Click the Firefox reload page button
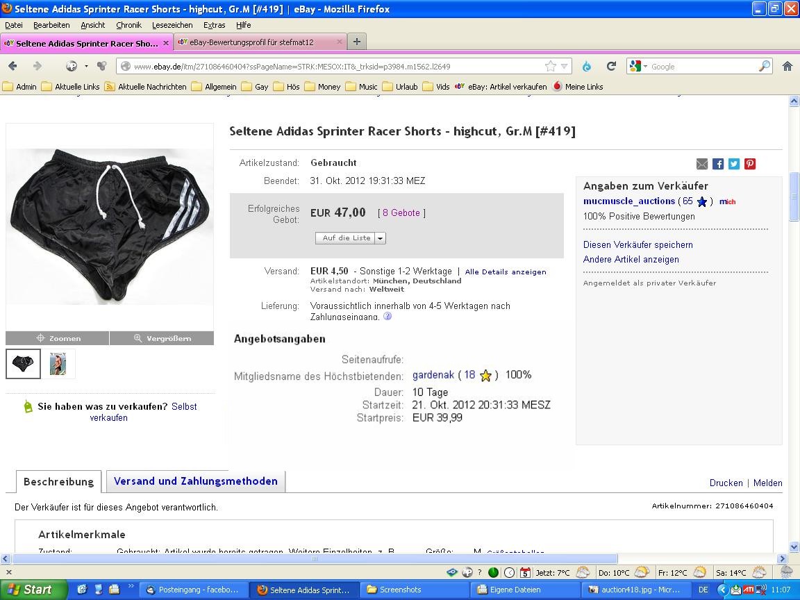 coord(611,66)
